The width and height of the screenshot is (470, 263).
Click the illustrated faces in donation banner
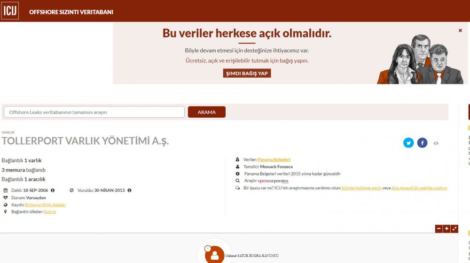tap(420, 59)
